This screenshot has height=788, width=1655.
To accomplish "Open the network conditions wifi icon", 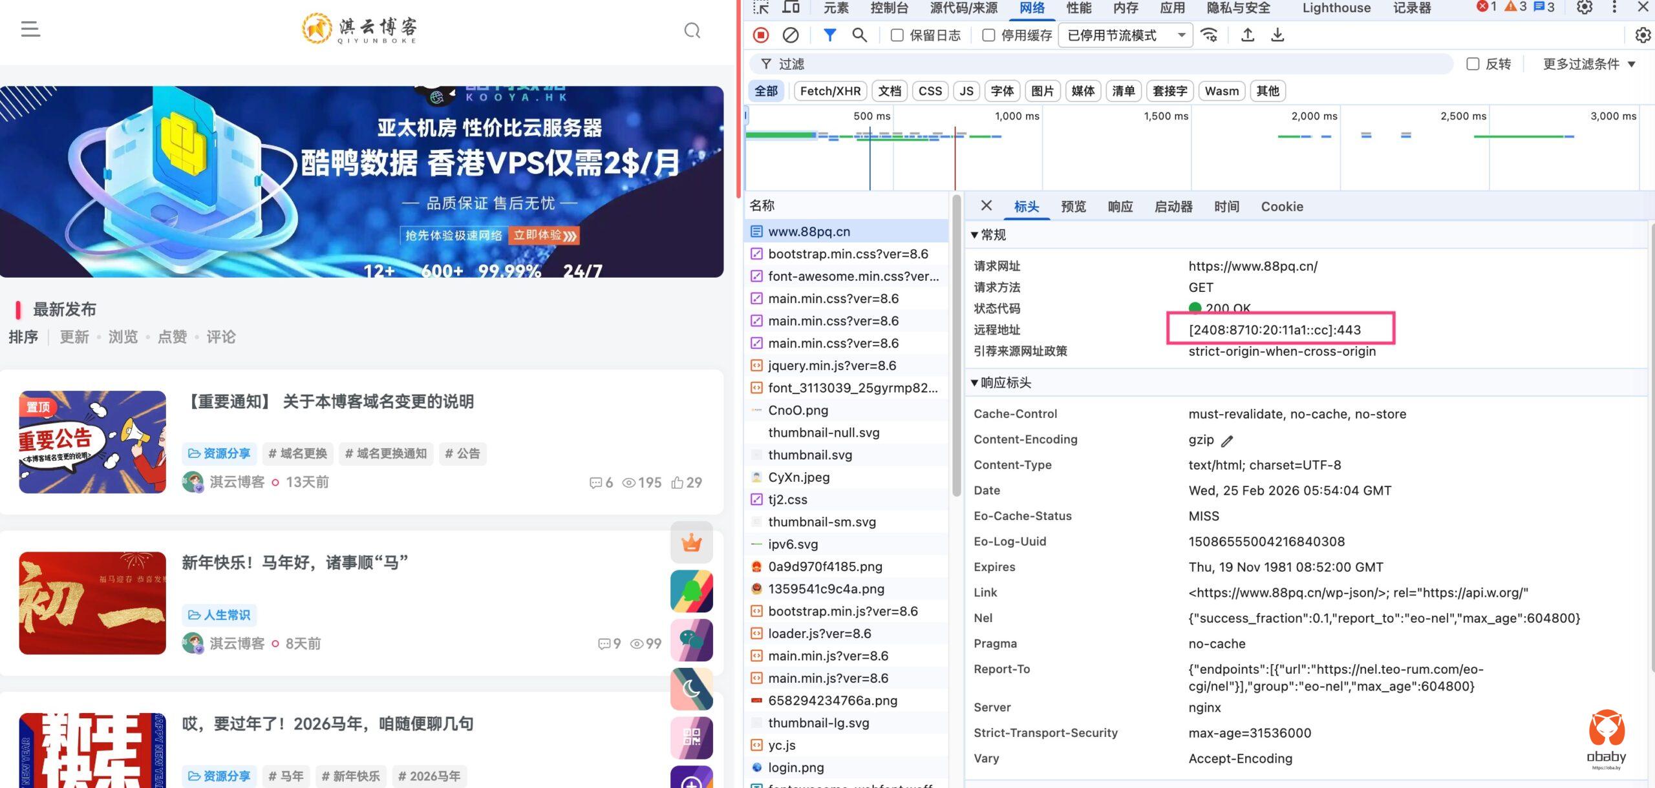I will 1209,35.
